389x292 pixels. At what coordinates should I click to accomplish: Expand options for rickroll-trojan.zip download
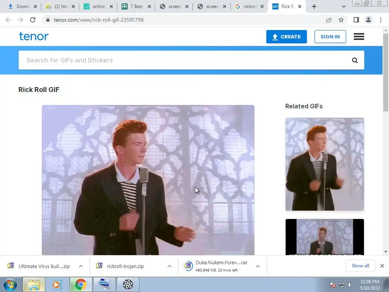(169, 266)
